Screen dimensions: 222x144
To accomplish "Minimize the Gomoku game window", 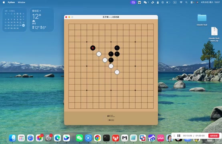I will (x=69, y=17).
